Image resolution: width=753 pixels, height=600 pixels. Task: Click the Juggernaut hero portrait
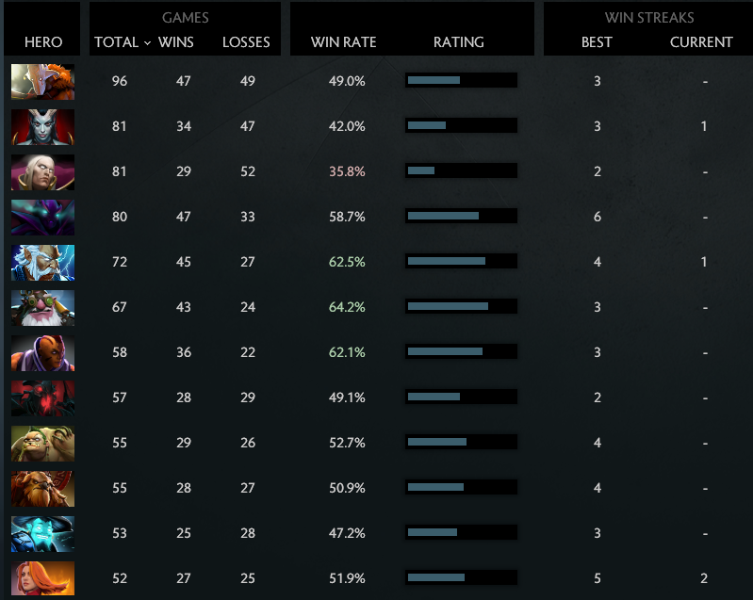(x=42, y=81)
